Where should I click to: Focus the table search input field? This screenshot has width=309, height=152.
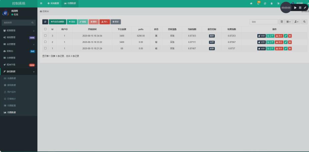coord(264,22)
